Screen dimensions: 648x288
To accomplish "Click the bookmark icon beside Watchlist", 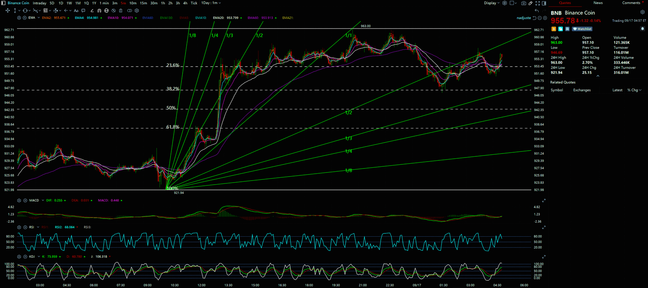I will click(567, 29).
